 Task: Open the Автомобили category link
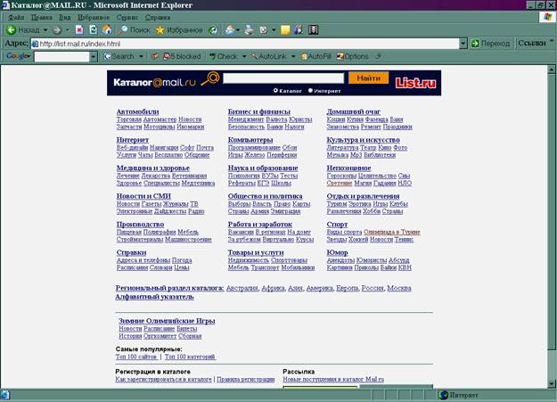click(137, 111)
